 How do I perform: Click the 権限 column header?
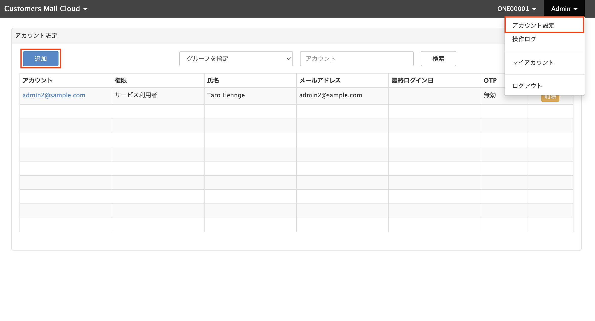click(x=158, y=80)
